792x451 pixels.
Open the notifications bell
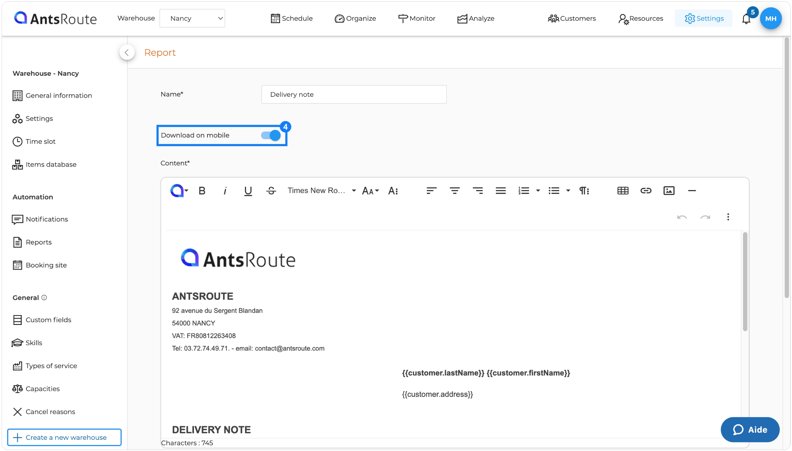pos(746,19)
